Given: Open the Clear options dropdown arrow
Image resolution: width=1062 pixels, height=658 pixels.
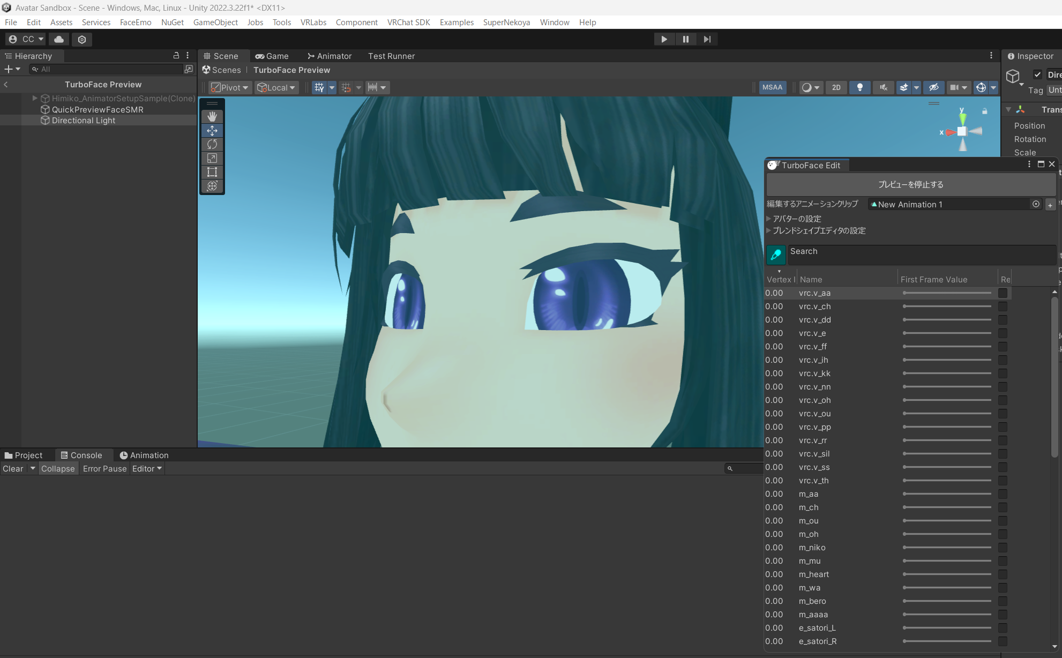Looking at the screenshot, I should click(33, 468).
